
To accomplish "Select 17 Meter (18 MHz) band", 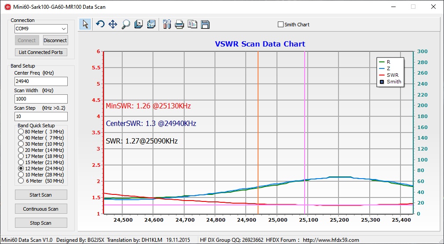I will (21, 156).
